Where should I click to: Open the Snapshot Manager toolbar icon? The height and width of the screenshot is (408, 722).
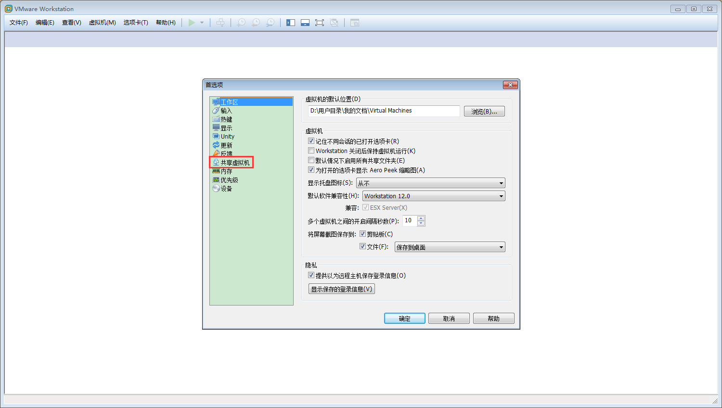[271, 22]
